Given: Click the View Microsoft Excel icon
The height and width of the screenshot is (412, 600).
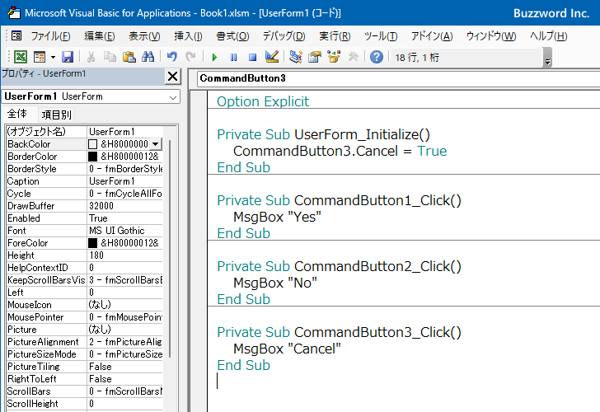Looking at the screenshot, I should coord(20,57).
